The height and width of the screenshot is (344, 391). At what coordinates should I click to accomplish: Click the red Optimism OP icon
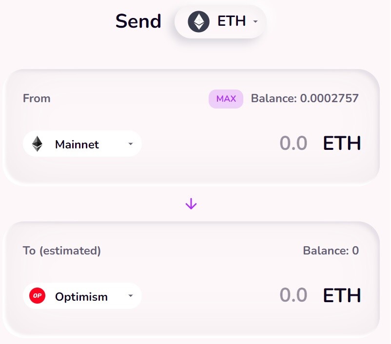tap(37, 296)
